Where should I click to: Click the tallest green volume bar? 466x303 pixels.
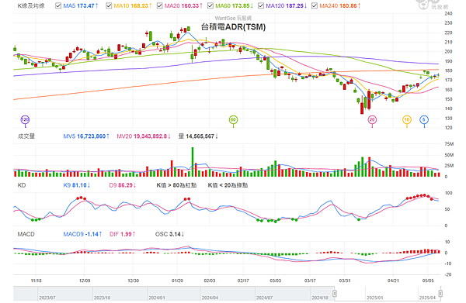coord(193,162)
